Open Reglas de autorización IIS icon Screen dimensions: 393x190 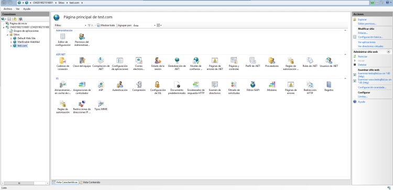click(63, 107)
